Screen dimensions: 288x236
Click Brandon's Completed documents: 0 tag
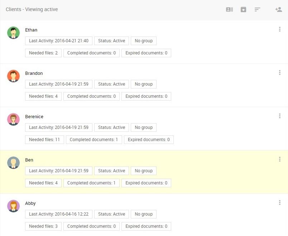pos(91,96)
